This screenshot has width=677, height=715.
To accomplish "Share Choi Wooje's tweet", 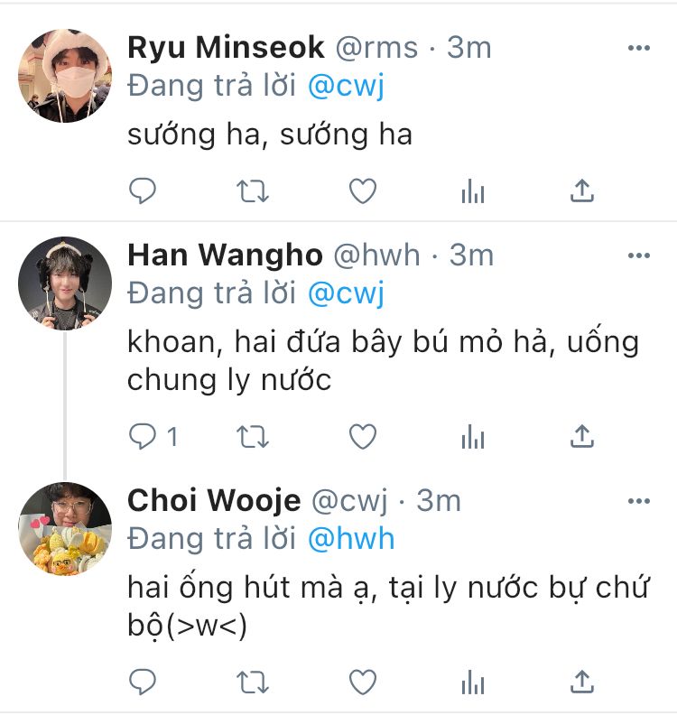I will click(x=582, y=682).
